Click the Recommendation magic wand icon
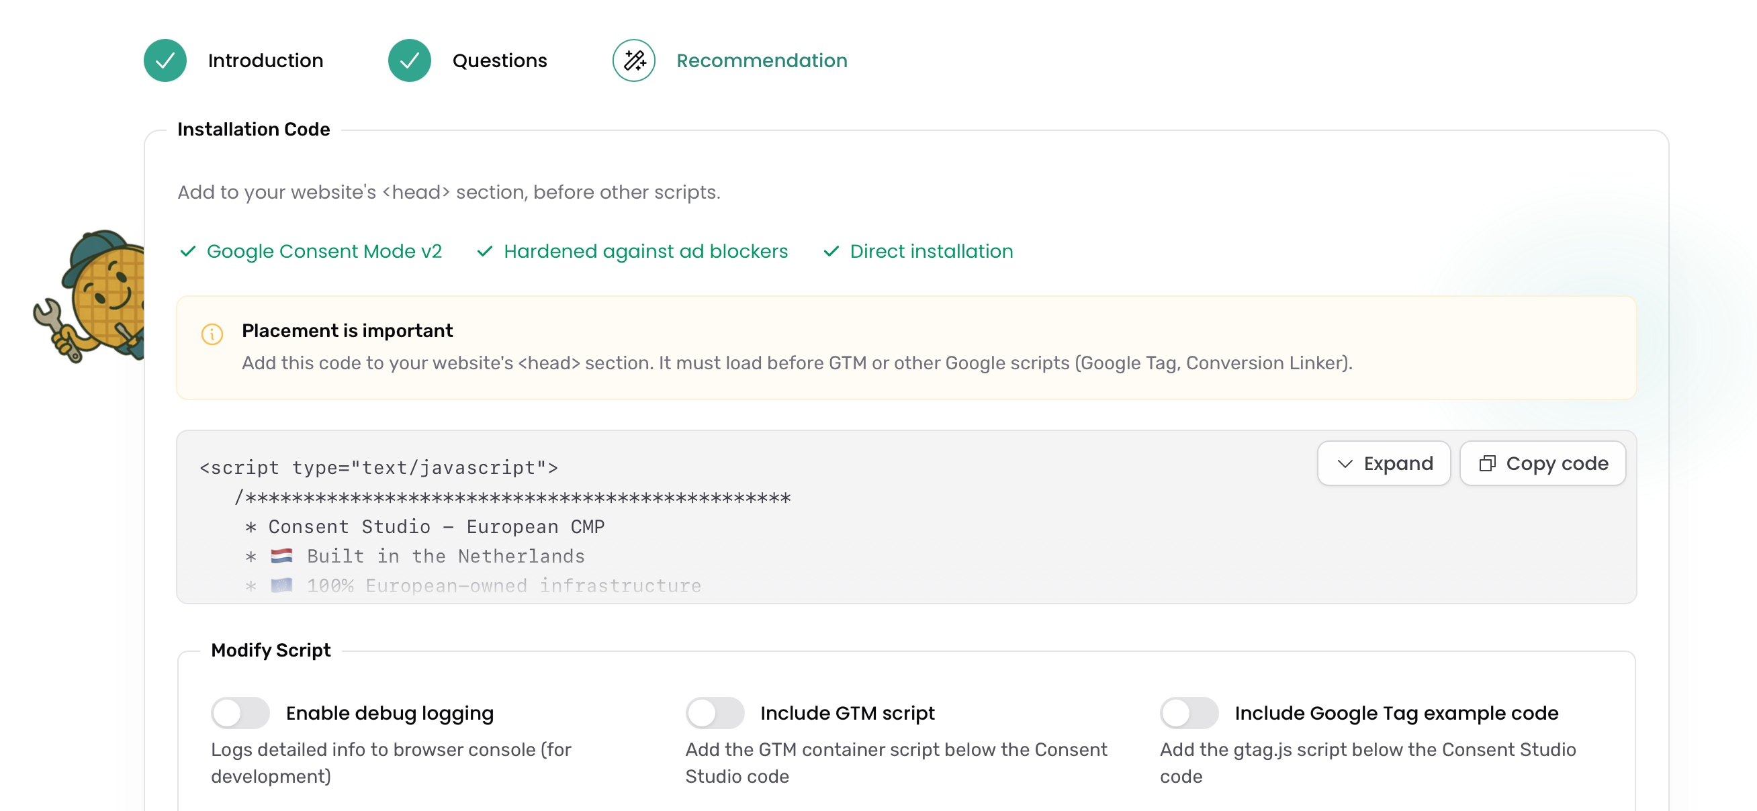Screen dimensions: 1757x811 click(633, 60)
